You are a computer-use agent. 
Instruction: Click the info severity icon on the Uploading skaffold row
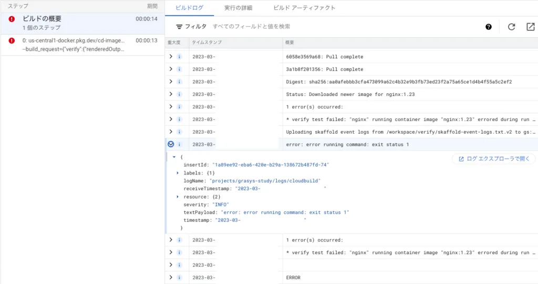pos(179,132)
